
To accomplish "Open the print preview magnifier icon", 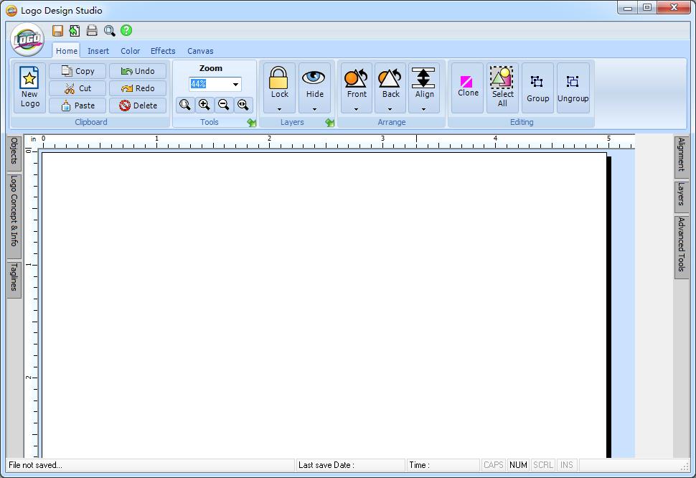I will coord(109,30).
